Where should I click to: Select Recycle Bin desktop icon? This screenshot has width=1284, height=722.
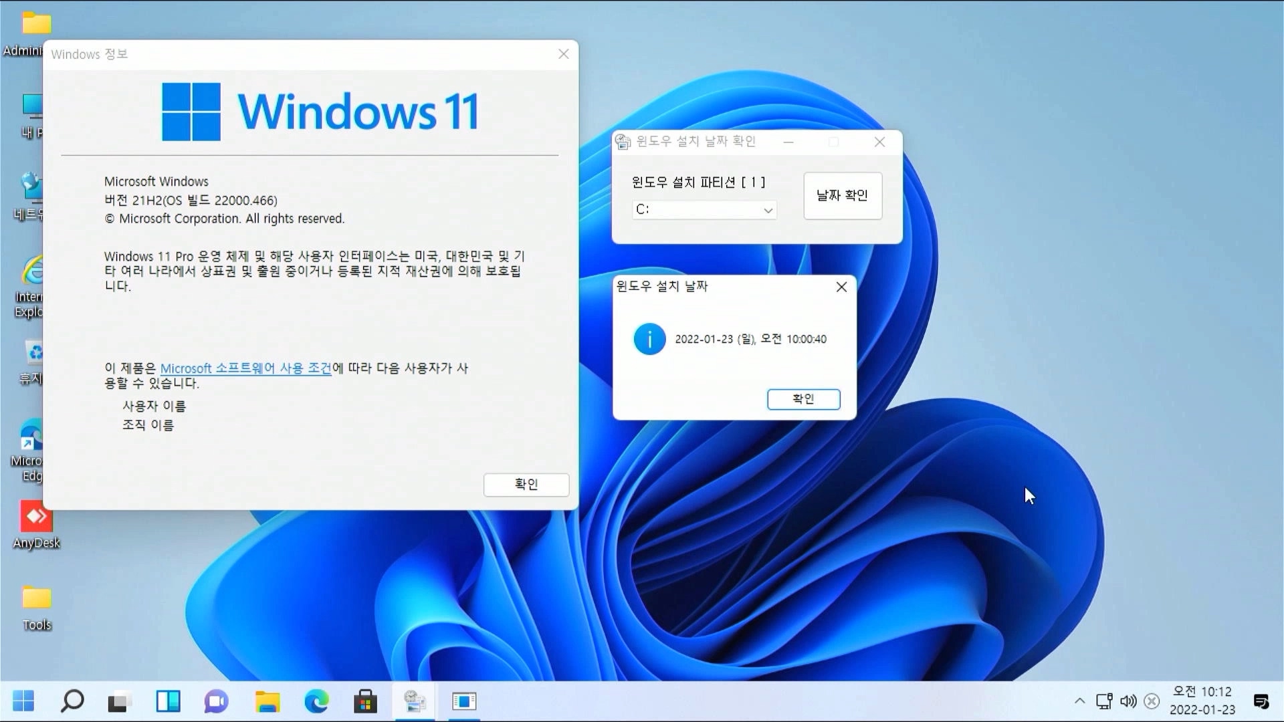click(31, 362)
